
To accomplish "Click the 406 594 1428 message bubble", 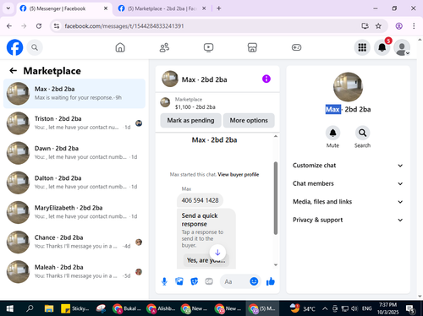I will (200, 200).
